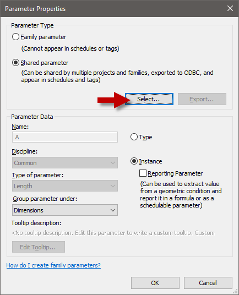
Task: Open the How do I create family parameters link
Action: (53, 265)
